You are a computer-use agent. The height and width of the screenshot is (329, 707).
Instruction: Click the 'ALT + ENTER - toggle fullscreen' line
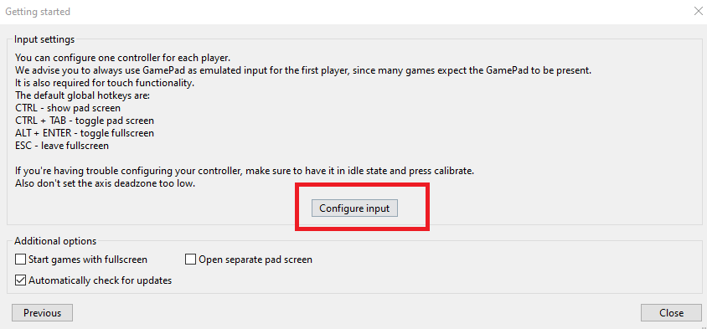pyautogui.click(x=85, y=133)
